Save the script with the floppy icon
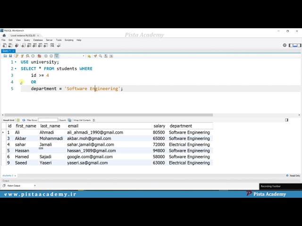This screenshot has height=226, width=302. 10,56
